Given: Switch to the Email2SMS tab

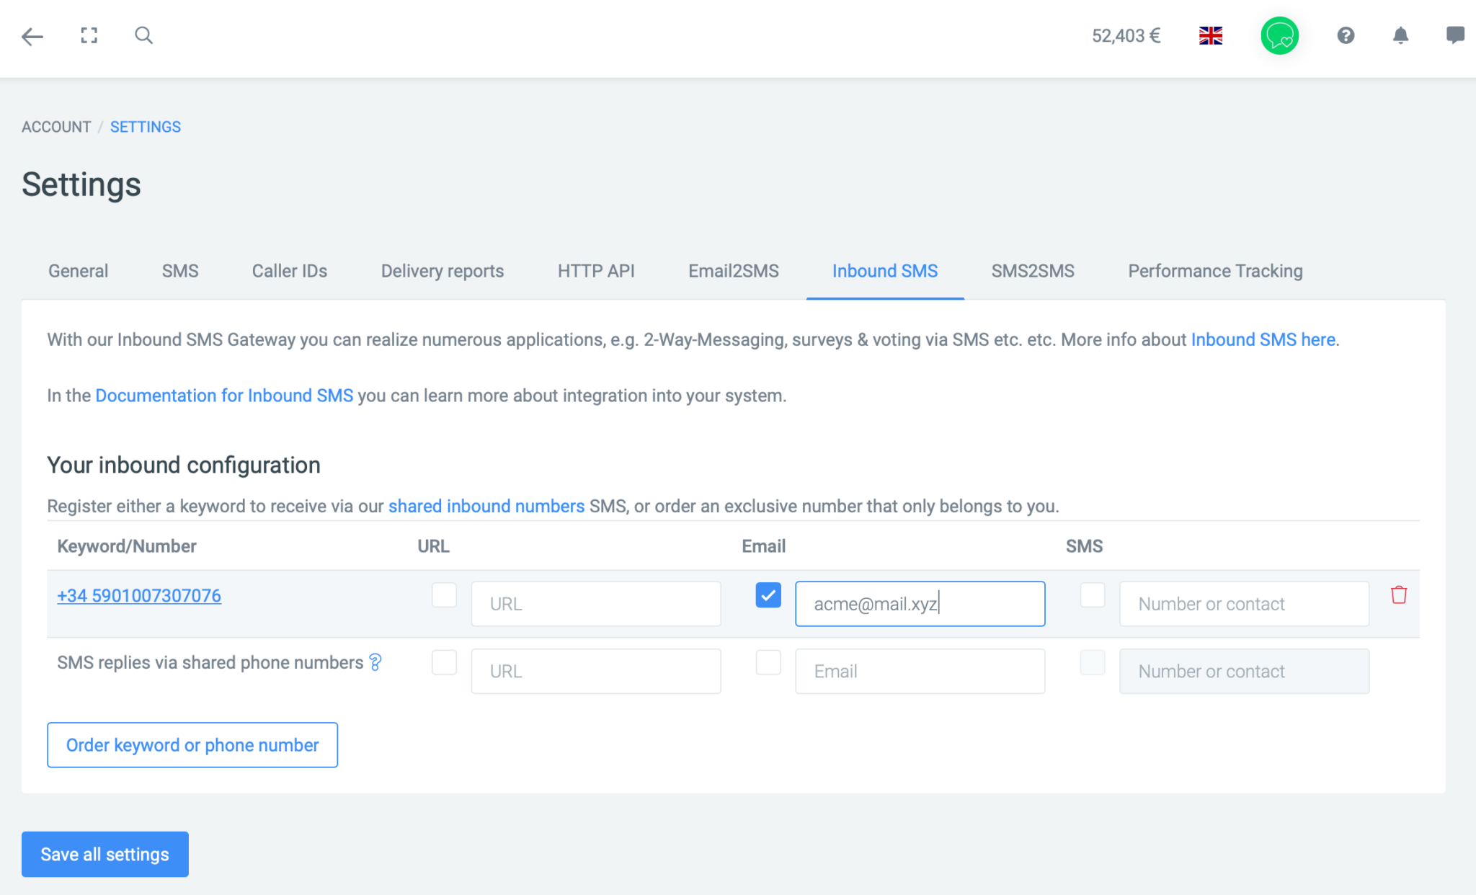Looking at the screenshot, I should point(733,271).
